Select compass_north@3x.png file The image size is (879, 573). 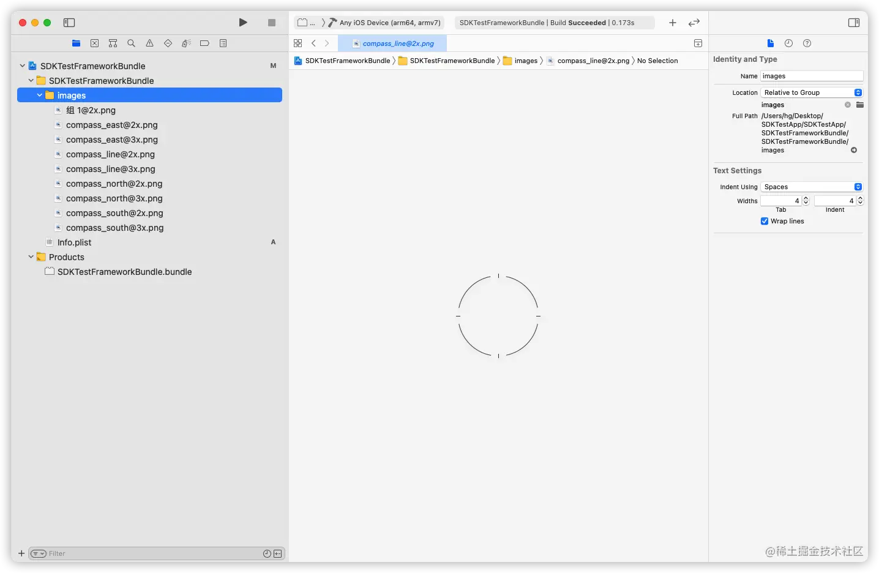(114, 198)
